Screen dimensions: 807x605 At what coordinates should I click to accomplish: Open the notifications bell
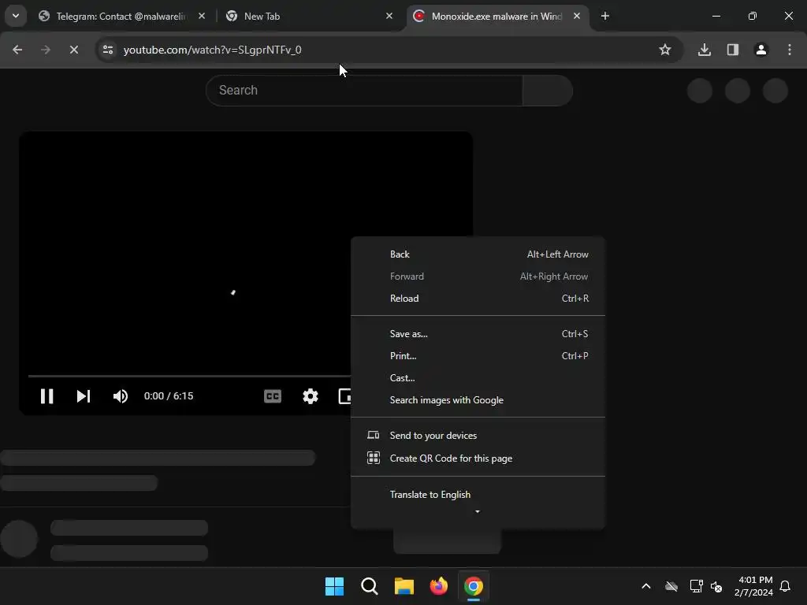tap(786, 586)
